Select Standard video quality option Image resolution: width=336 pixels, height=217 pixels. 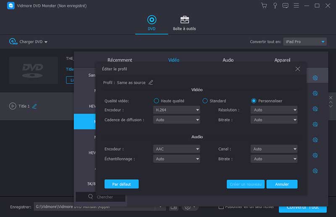coord(205,101)
